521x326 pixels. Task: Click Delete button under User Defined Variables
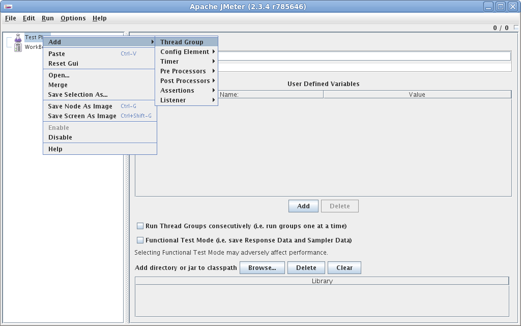click(339, 206)
